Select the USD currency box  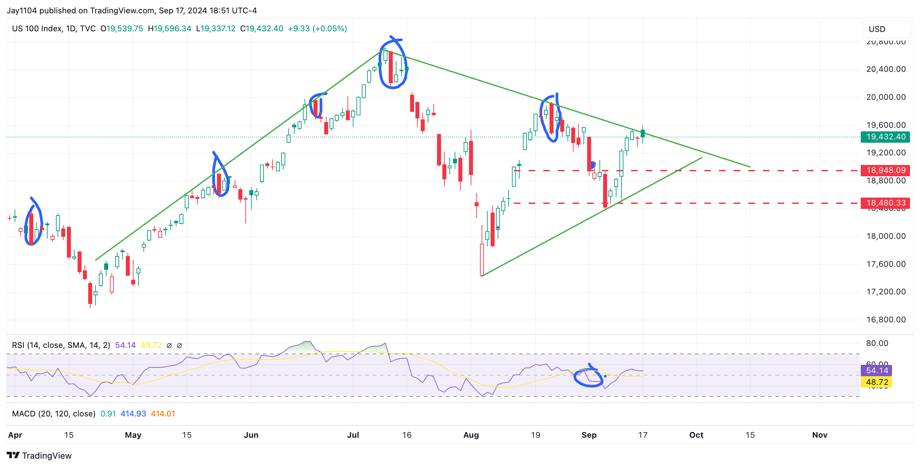[886, 29]
